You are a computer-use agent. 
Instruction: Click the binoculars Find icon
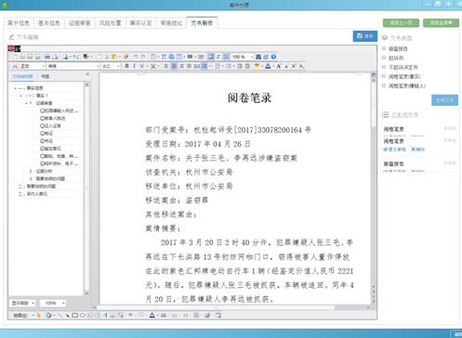(258, 57)
